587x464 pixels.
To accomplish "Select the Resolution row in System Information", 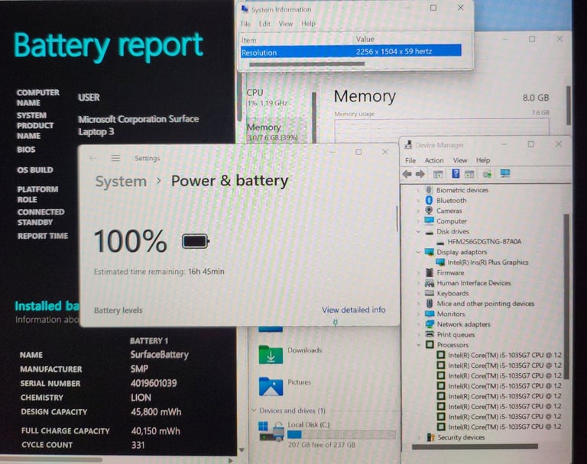I will point(351,52).
